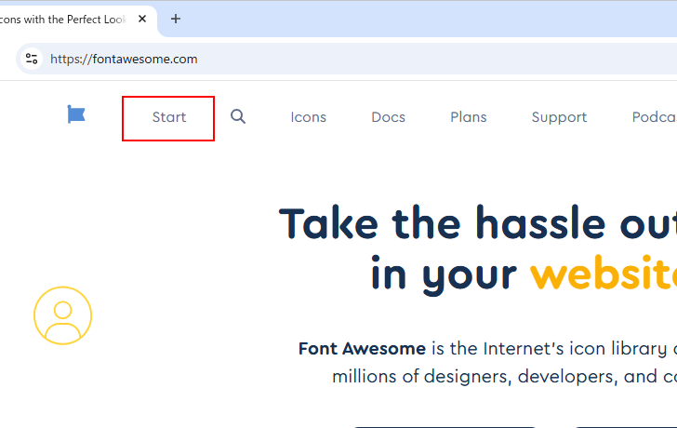Open the search magnifier icon
677x428 pixels.
point(238,116)
